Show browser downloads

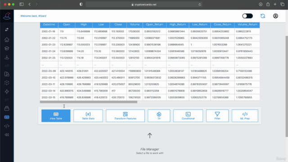(x=261, y=4)
